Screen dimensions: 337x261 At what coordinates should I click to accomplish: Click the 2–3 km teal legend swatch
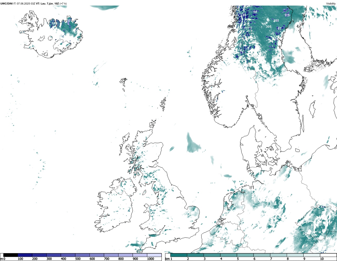(195, 255)
